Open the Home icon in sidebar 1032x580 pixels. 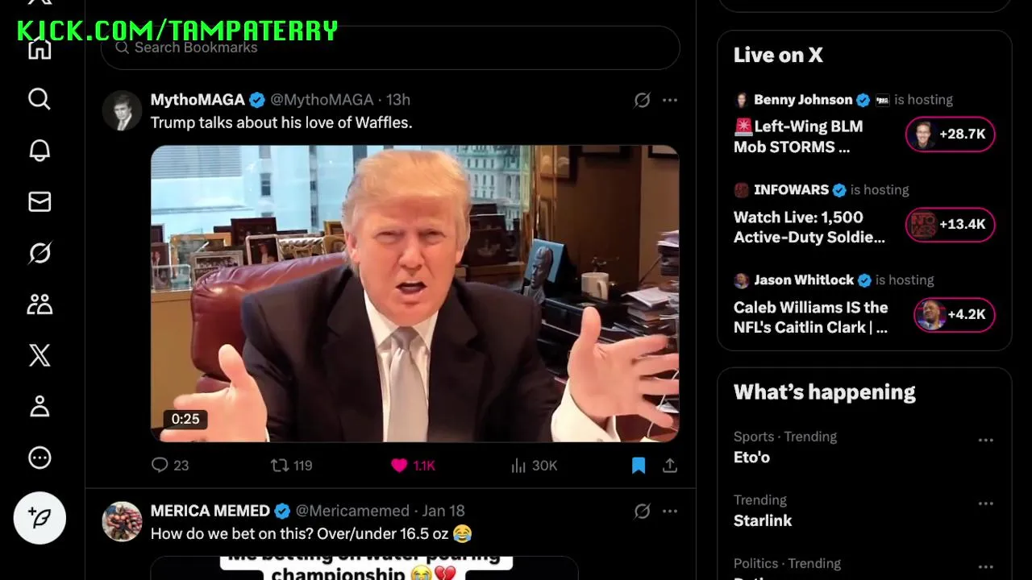point(40,48)
